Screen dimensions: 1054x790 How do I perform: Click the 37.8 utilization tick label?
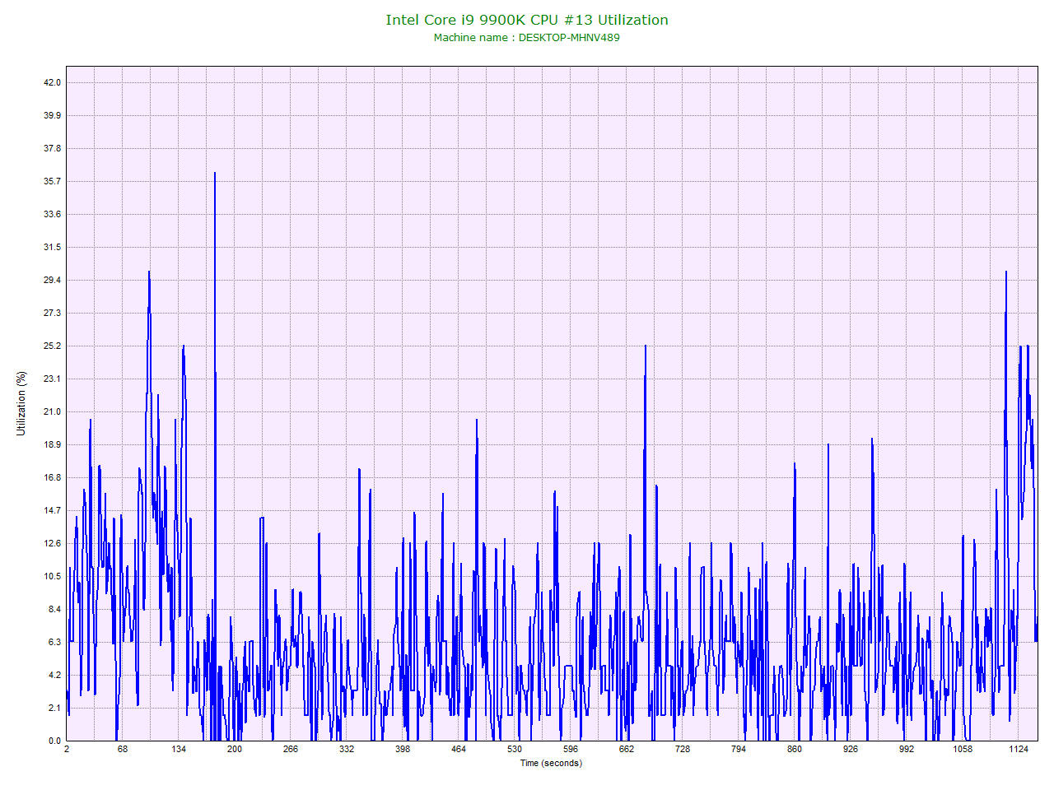(x=53, y=148)
